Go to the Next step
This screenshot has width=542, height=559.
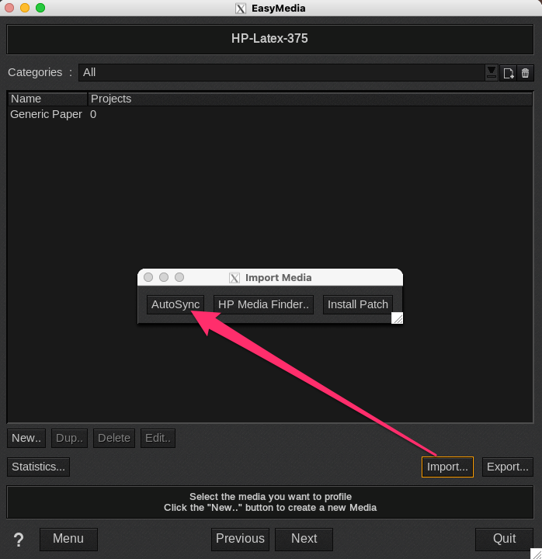tap(304, 539)
